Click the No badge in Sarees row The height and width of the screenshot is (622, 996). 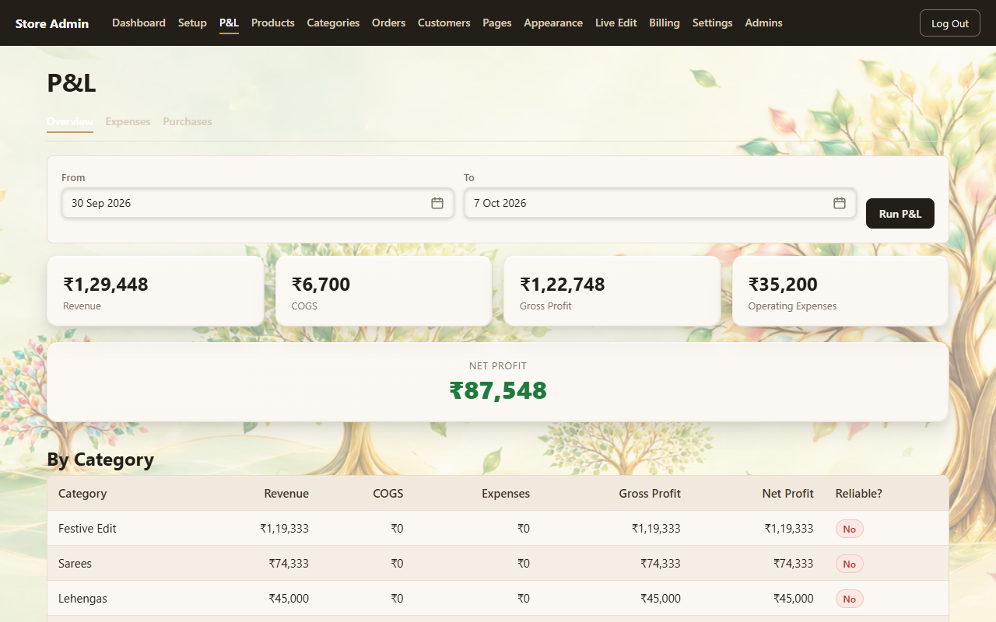click(x=850, y=564)
